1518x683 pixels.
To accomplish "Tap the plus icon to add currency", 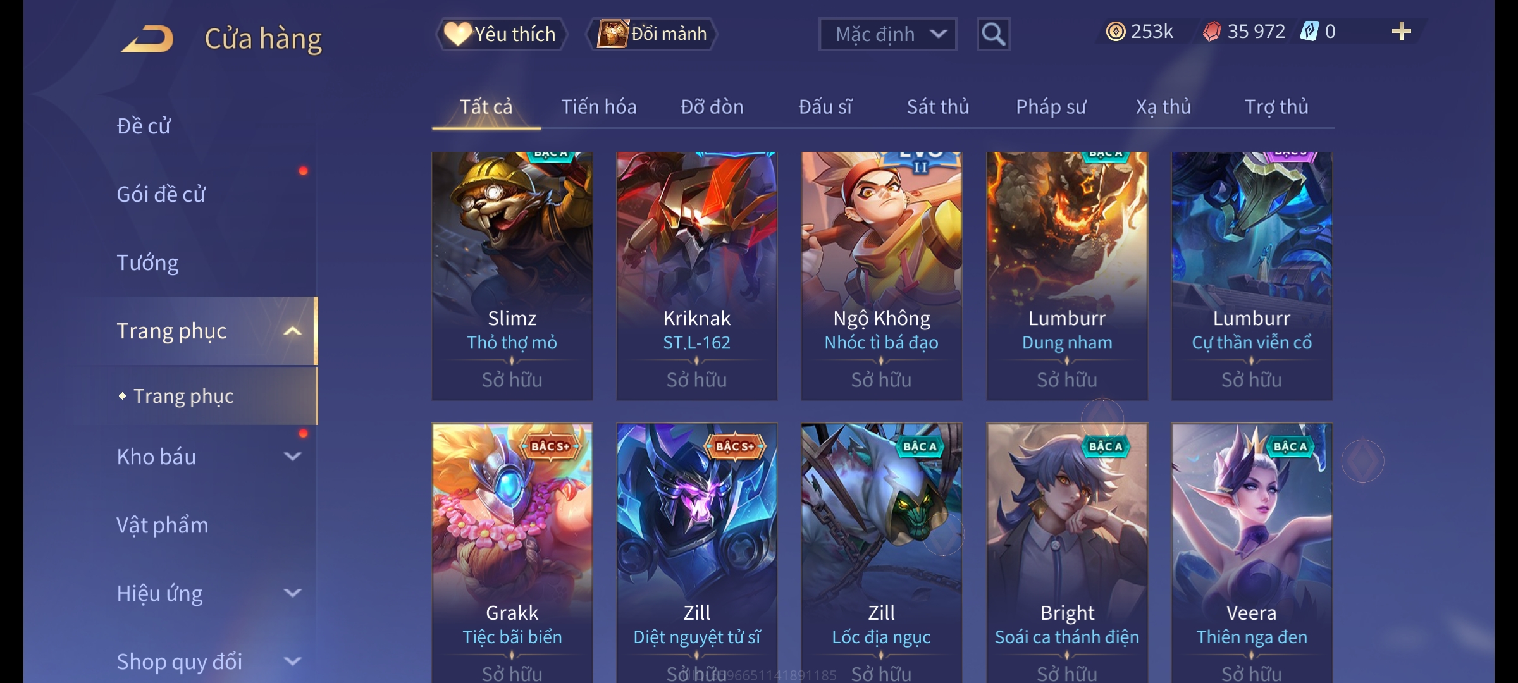I will point(1402,32).
